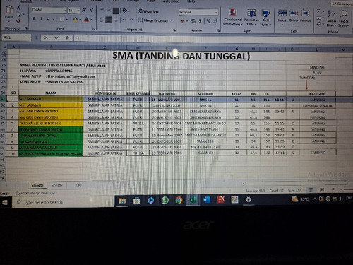Click the AutoSum sigma icon
This screenshot has width=353, height=265.
318,11
